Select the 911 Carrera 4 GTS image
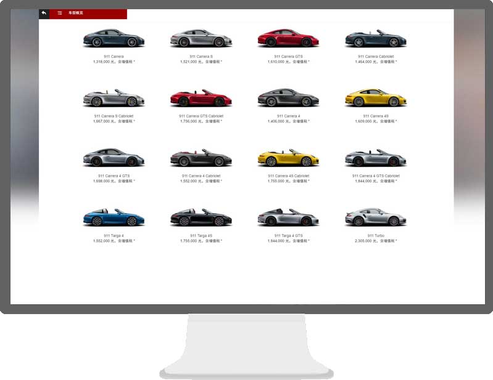This screenshot has height=380, width=493. pyautogui.click(x=114, y=158)
